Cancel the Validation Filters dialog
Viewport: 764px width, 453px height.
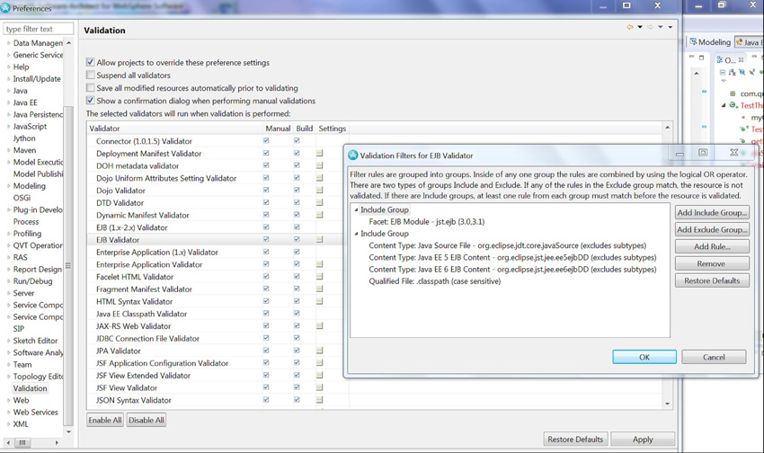pyautogui.click(x=714, y=357)
